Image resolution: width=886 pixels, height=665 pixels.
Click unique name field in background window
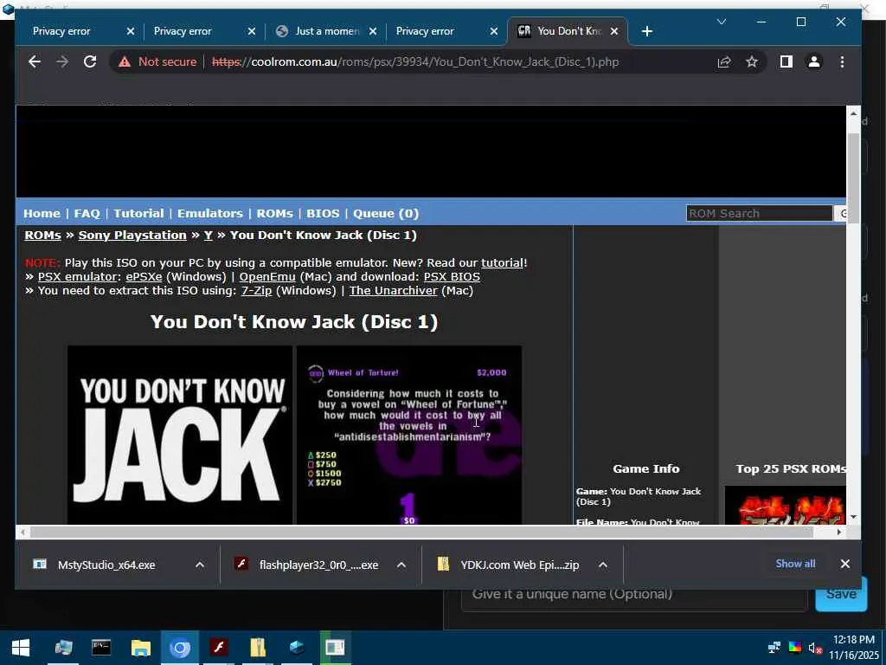pos(634,594)
